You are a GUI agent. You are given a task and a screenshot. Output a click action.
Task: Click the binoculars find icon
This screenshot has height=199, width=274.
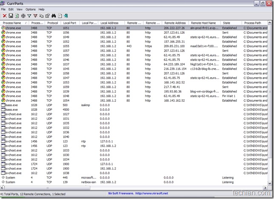[x=54, y=16]
